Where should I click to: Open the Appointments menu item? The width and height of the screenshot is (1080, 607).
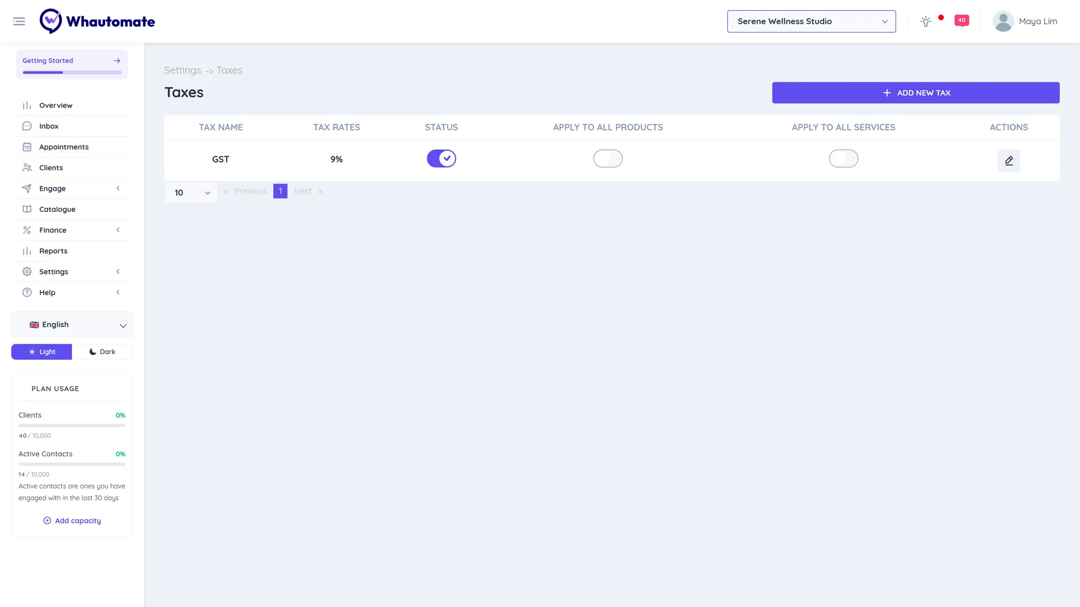point(72,147)
